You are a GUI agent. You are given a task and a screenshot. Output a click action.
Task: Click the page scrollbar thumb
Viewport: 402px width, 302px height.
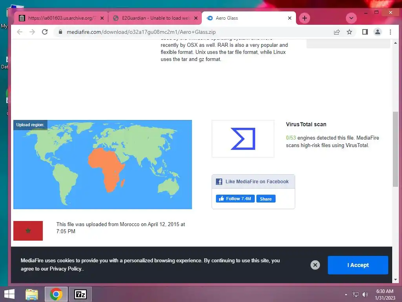(395, 149)
